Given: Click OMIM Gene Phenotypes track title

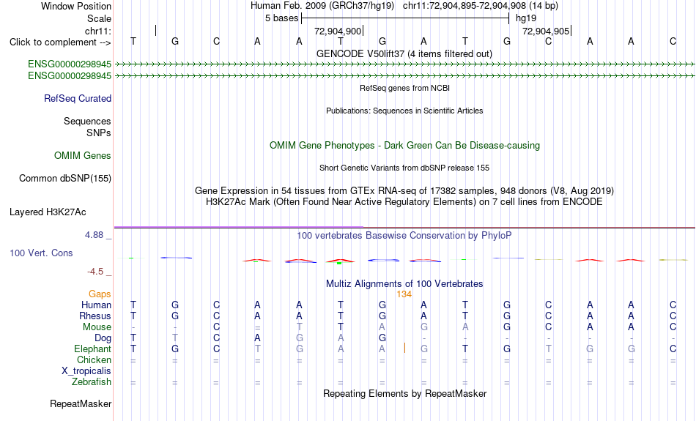Looking at the screenshot, I should point(405,146).
